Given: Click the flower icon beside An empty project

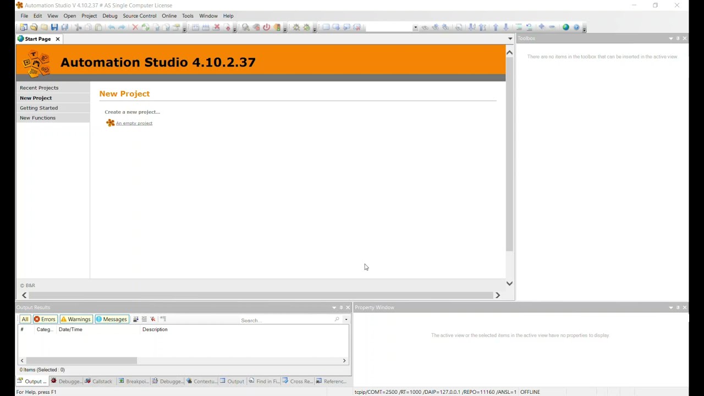Looking at the screenshot, I should pos(110,123).
